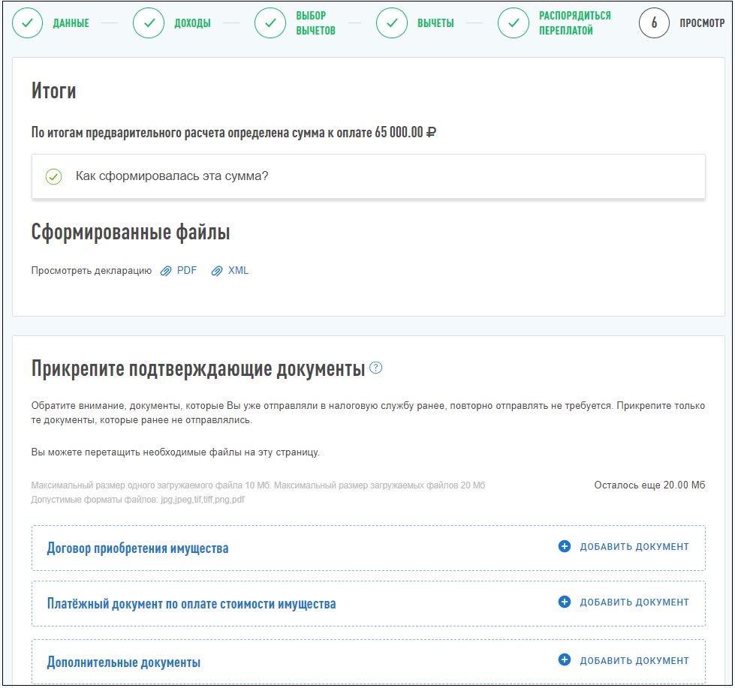Click the checkmark on step Вычеты
Screen dimensions: 735x688
click(x=391, y=23)
